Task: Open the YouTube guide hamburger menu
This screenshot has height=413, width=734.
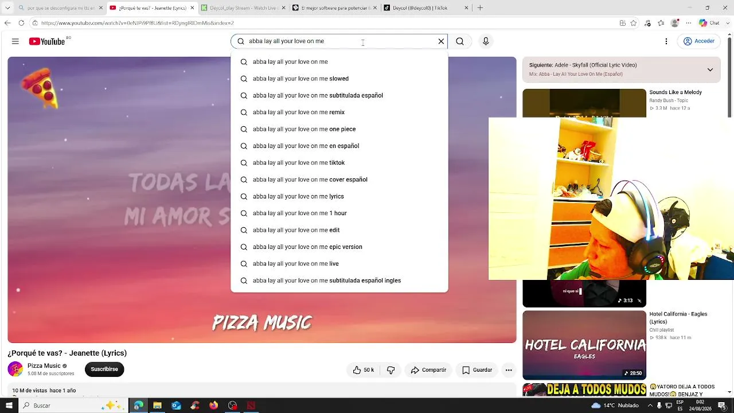Action: click(15, 41)
